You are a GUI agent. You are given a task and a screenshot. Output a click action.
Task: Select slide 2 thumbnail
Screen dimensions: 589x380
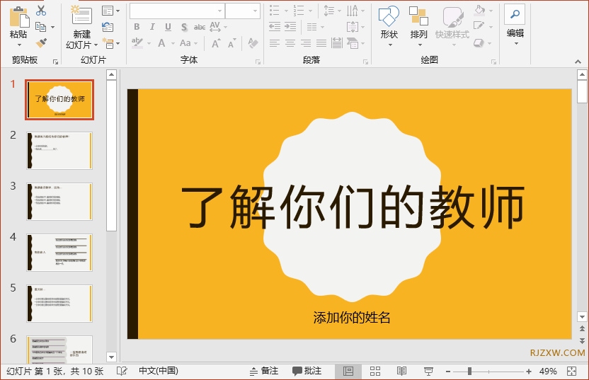coord(59,150)
